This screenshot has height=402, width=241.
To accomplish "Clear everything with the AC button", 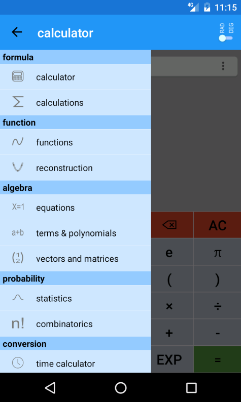I will [217, 225].
